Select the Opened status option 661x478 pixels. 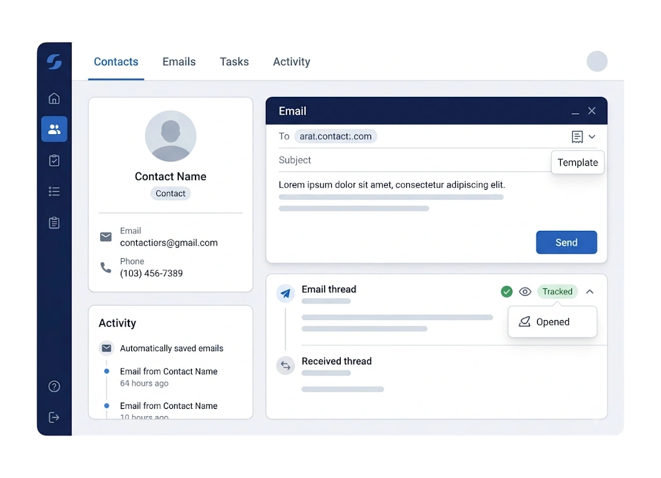(x=553, y=322)
